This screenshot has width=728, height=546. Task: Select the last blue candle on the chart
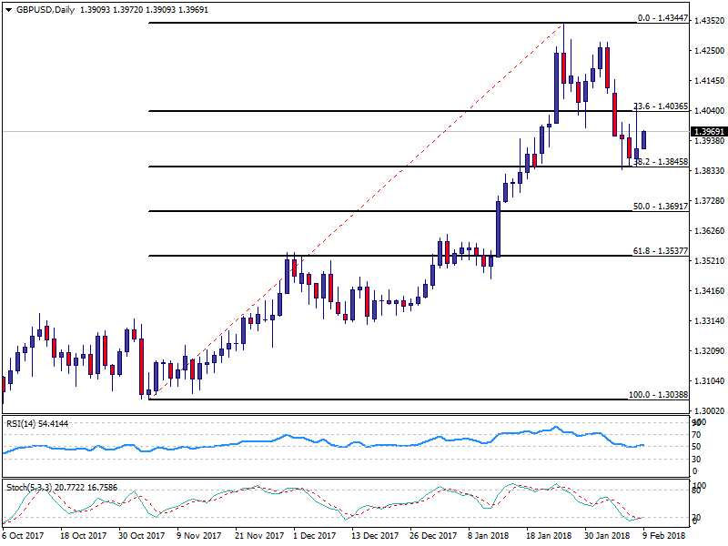(x=644, y=139)
